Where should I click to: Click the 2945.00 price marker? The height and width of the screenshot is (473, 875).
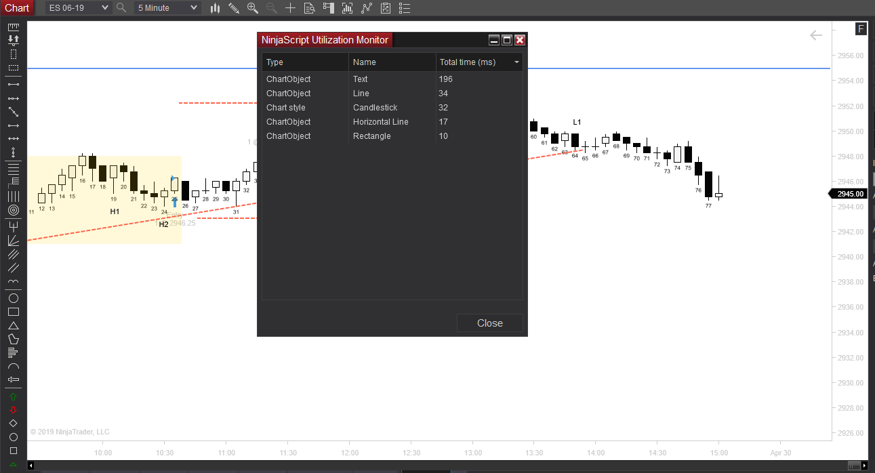pyautogui.click(x=849, y=194)
